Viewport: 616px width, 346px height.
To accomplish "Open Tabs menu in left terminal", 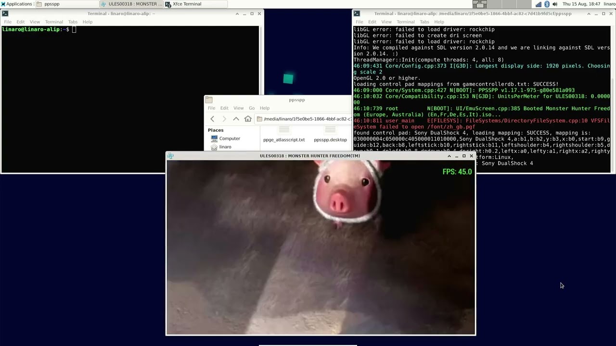I will tap(73, 22).
